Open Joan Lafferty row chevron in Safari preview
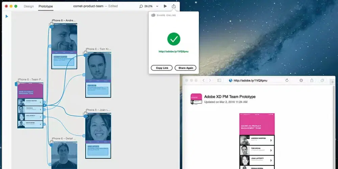Screen dimensions: 338x169 271,160
